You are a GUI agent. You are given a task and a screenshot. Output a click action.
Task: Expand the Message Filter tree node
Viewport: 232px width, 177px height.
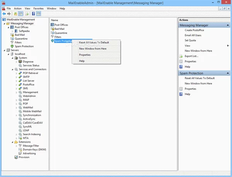point(16,146)
